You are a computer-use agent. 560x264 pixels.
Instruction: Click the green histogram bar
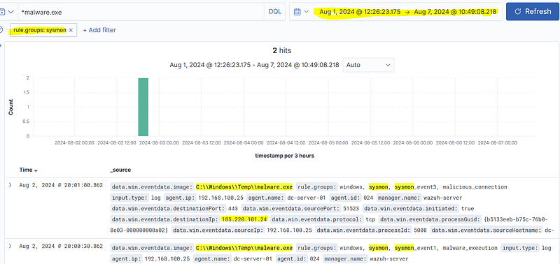pyautogui.click(x=143, y=107)
